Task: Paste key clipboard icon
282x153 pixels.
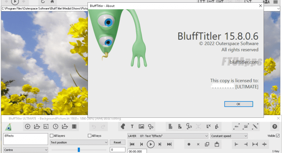Action: click(217, 144)
